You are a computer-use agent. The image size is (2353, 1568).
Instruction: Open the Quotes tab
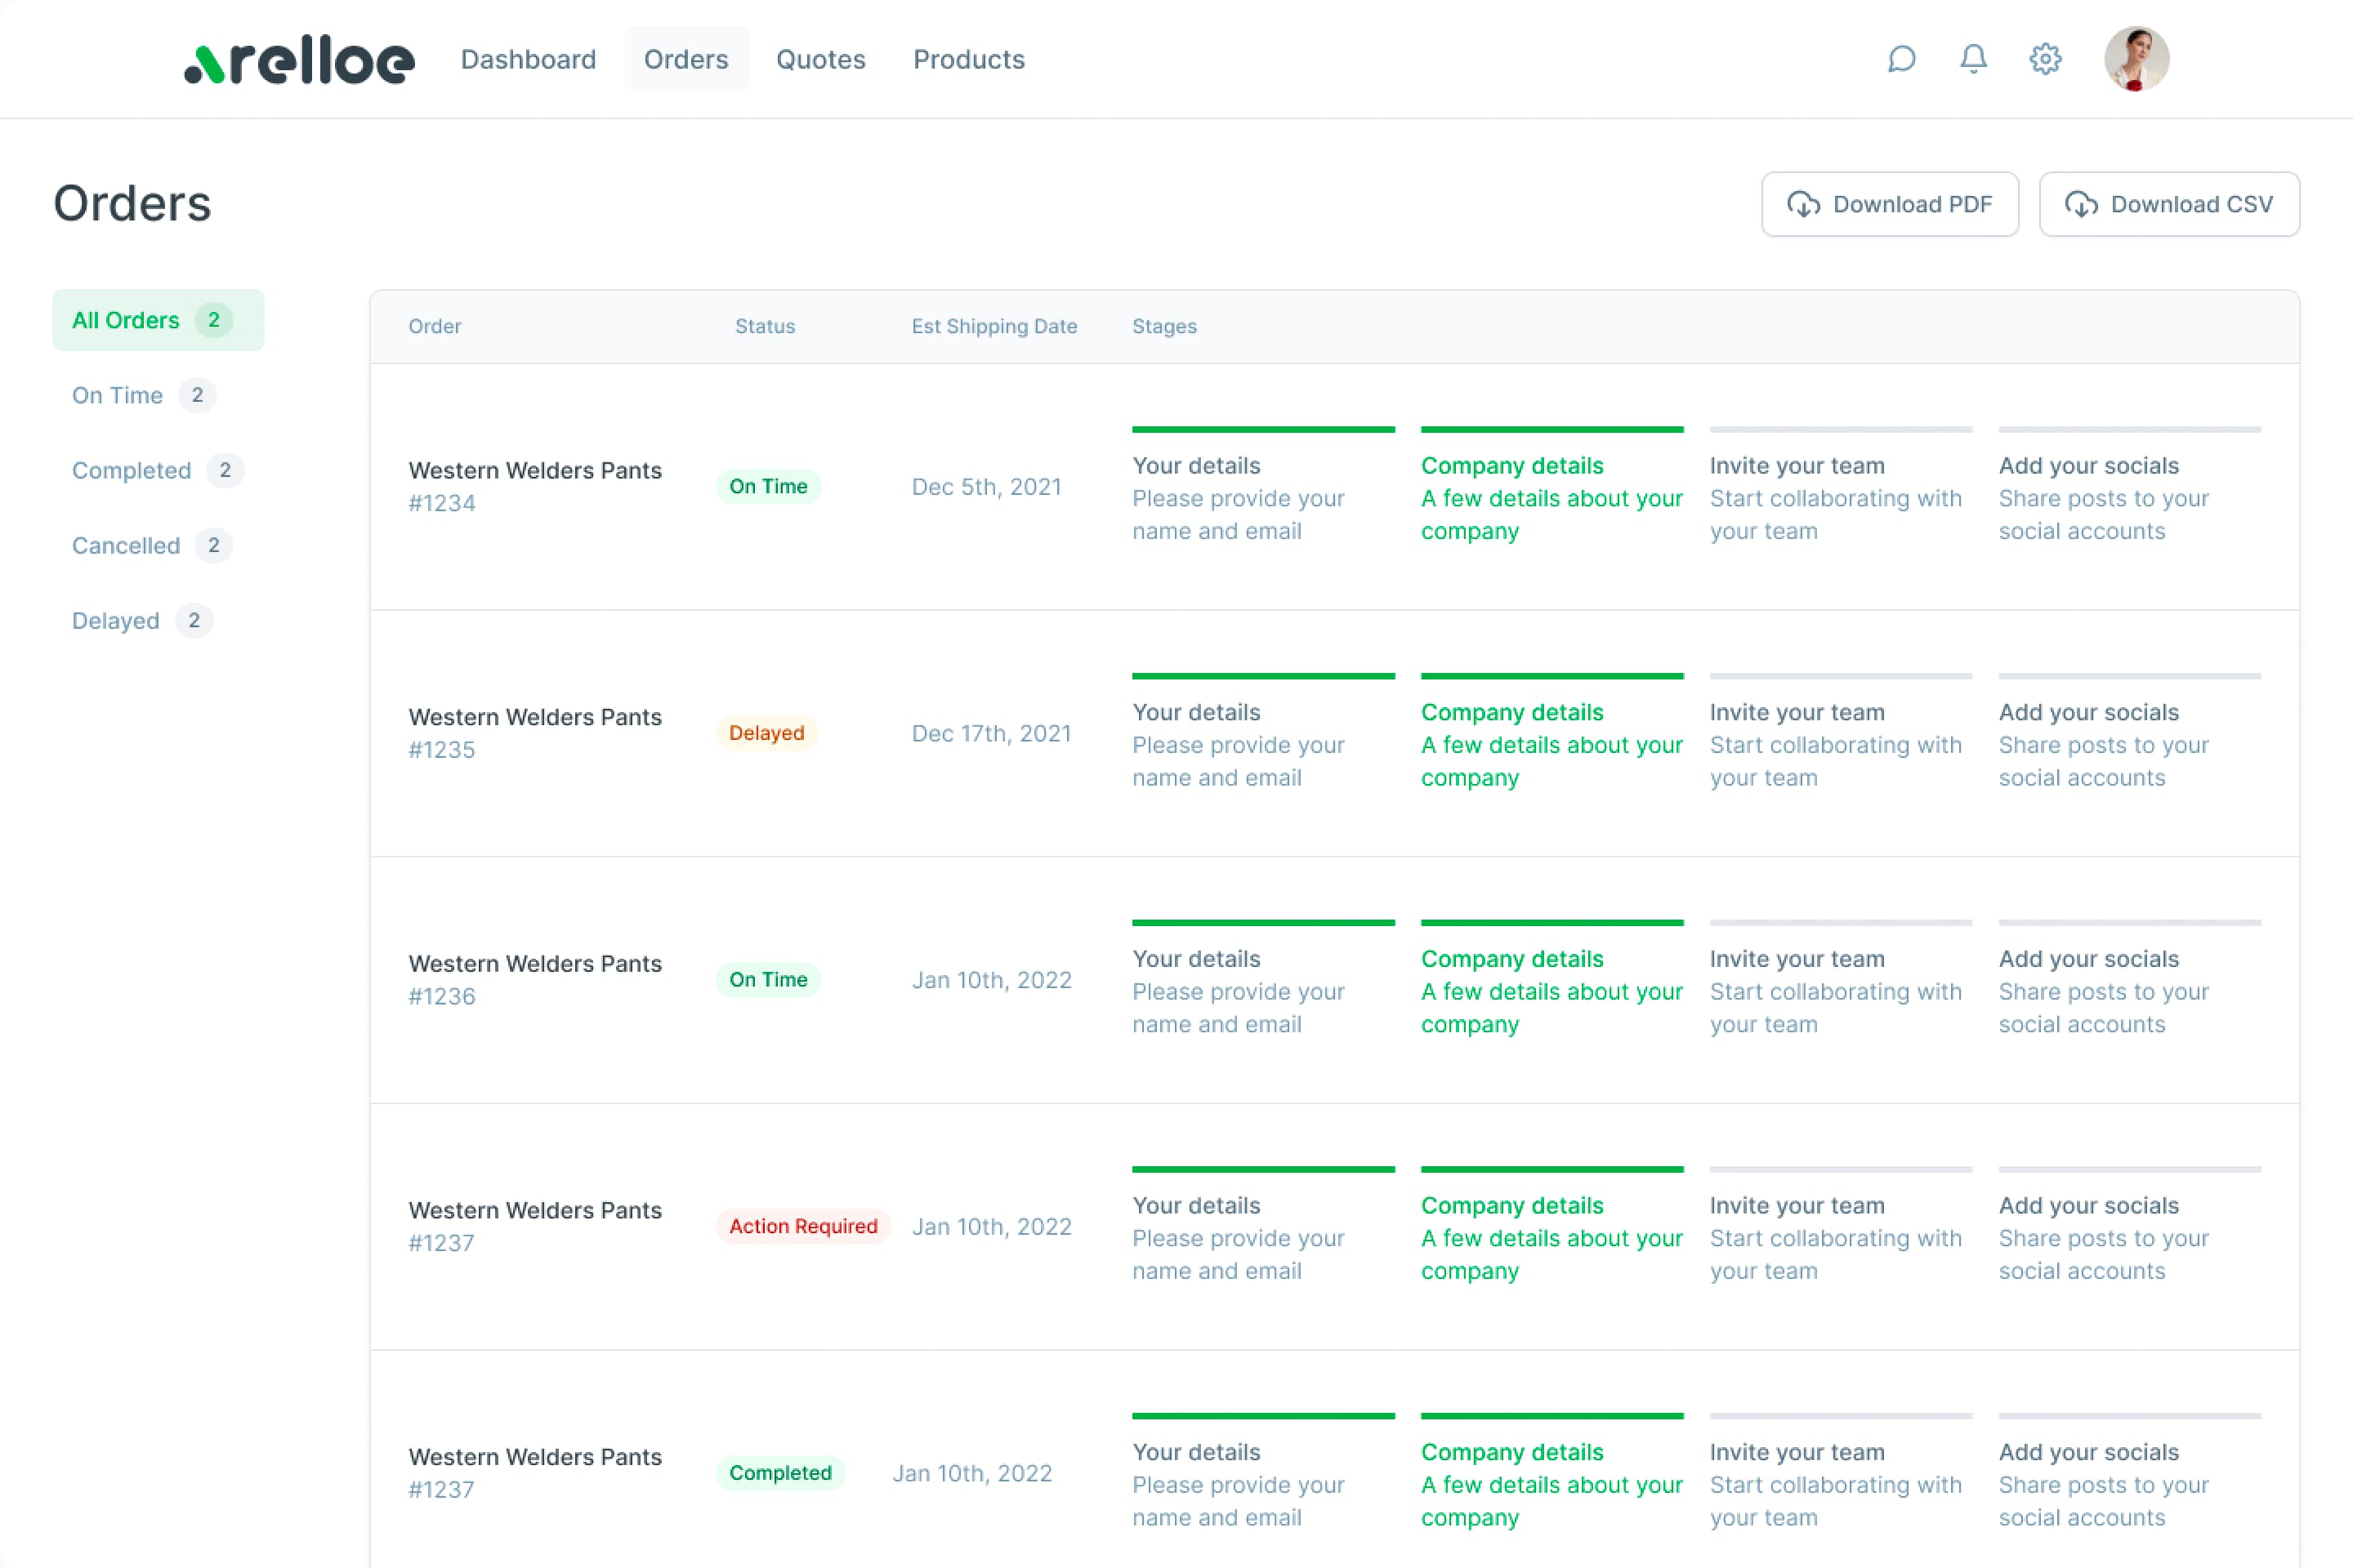coord(820,59)
